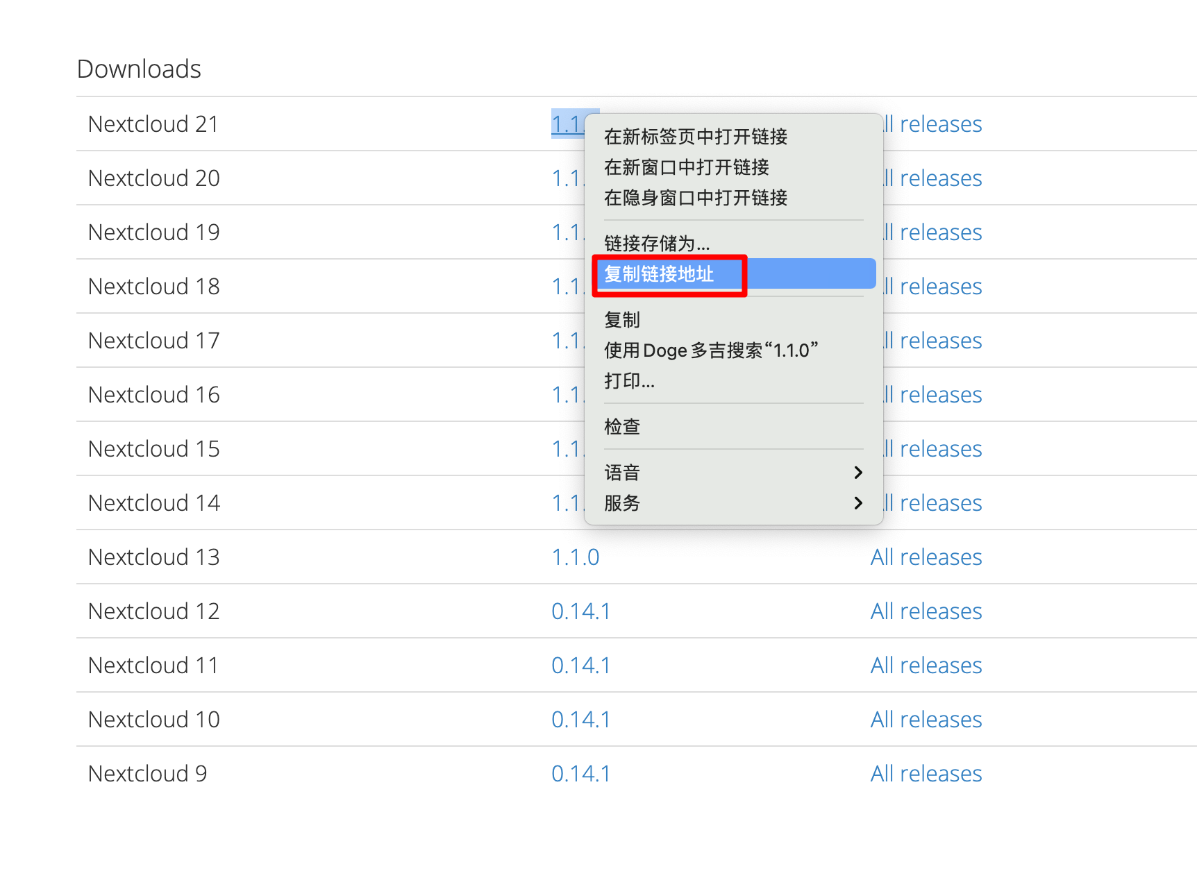
Task: Open the Nextcloud 12 version 0.14.1 link
Action: coord(580,611)
